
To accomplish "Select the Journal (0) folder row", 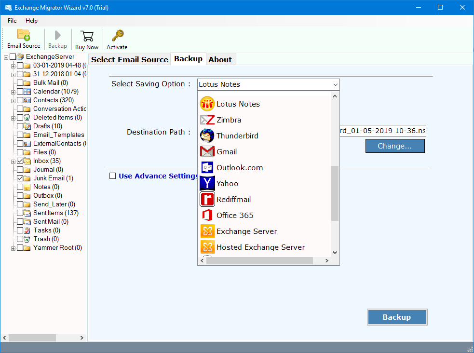I will point(48,170).
